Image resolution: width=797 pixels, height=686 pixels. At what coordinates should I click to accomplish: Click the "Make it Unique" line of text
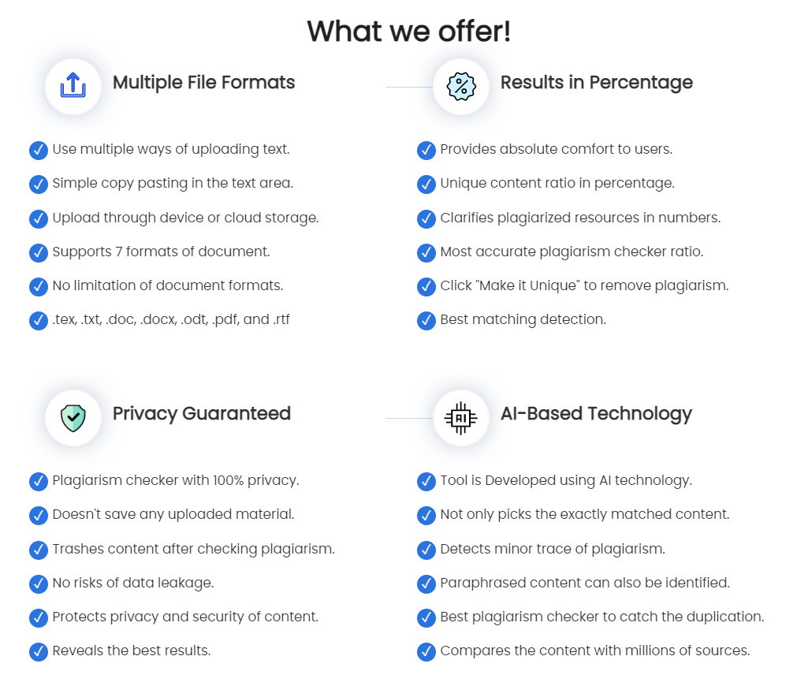coord(583,285)
